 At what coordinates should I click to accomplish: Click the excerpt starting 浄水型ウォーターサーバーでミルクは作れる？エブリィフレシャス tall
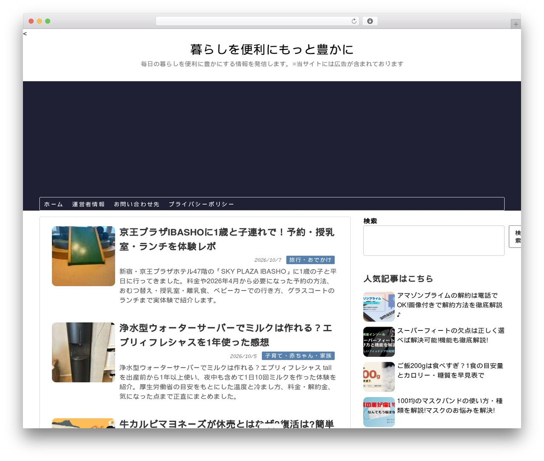coord(228,382)
